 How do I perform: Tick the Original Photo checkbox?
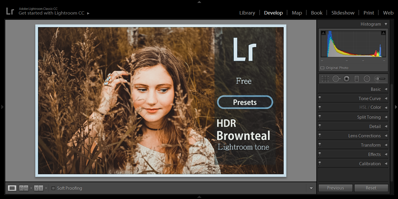pyautogui.click(x=322, y=68)
